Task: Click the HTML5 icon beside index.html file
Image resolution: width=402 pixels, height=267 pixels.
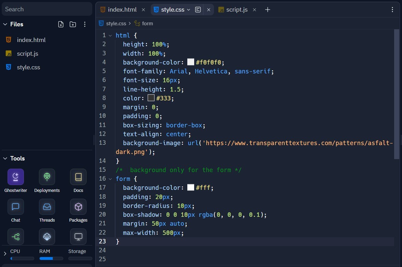Action: tap(9, 40)
